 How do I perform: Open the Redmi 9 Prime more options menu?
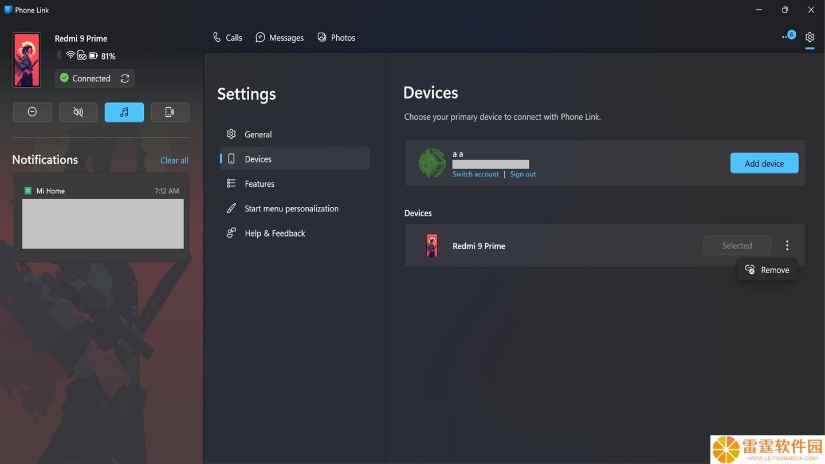787,245
